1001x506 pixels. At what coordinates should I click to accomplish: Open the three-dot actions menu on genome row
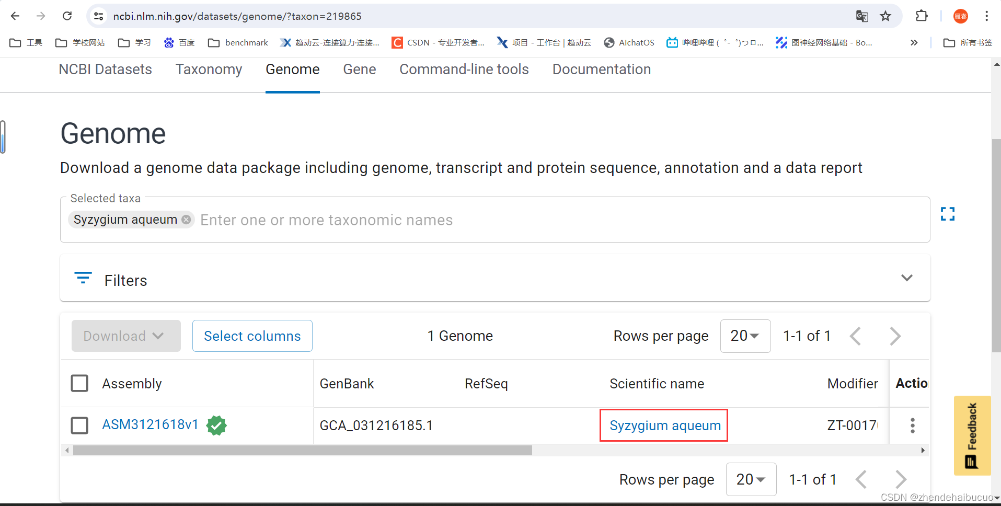(x=912, y=425)
